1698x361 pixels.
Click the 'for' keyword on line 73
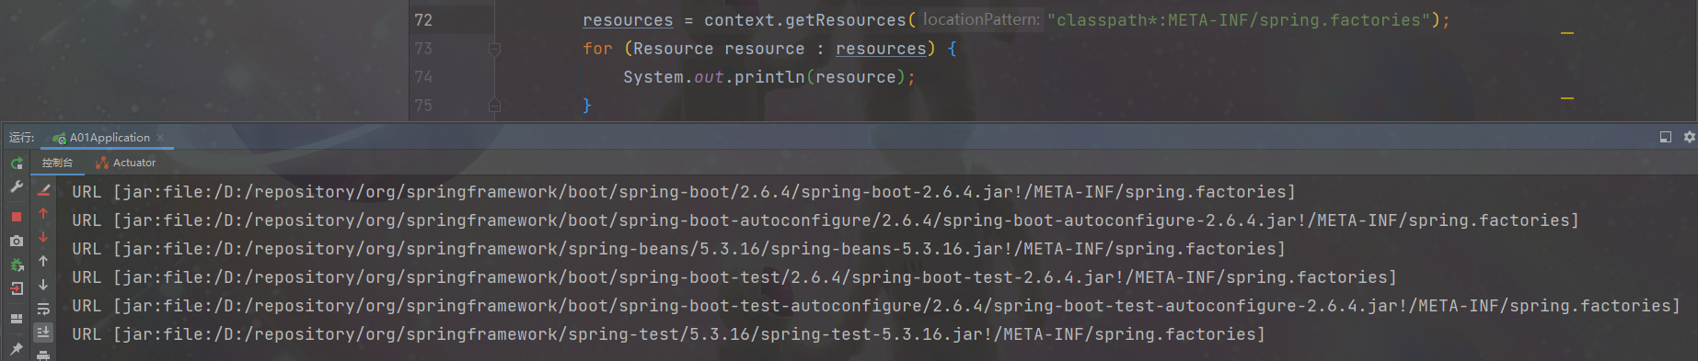[x=597, y=49]
